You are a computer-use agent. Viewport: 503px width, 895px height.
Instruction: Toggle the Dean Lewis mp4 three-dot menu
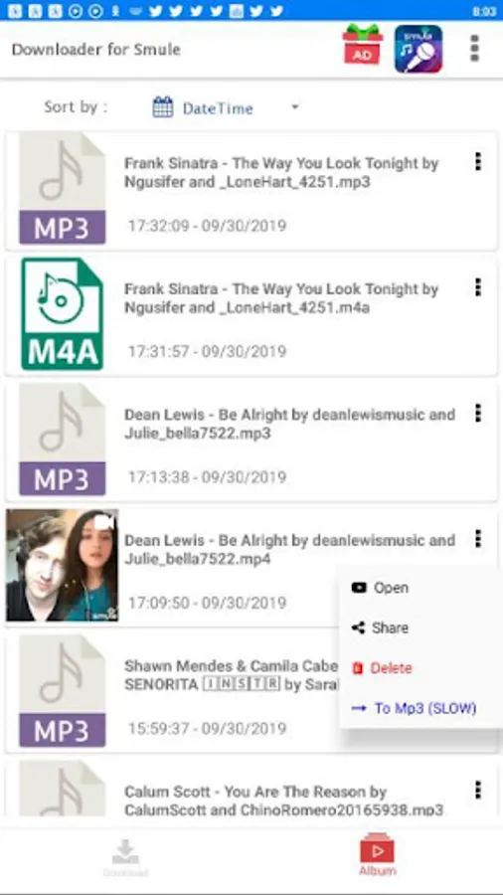[478, 538]
